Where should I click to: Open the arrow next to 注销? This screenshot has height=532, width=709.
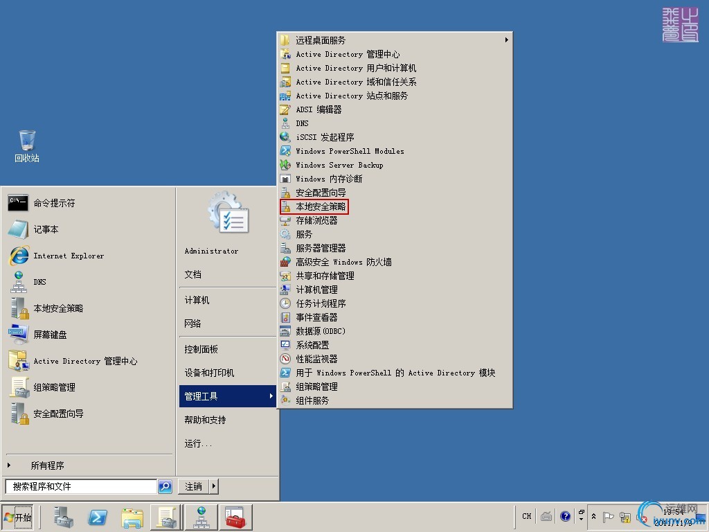tap(213, 486)
